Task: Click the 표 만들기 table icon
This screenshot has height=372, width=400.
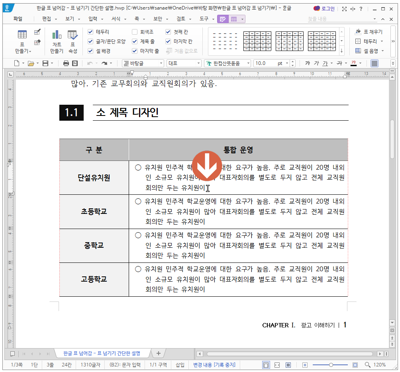Action: 22,34
